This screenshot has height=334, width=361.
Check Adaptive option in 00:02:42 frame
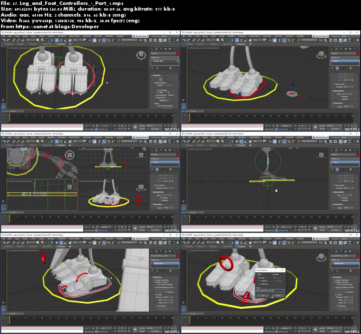click(x=341, y=99)
